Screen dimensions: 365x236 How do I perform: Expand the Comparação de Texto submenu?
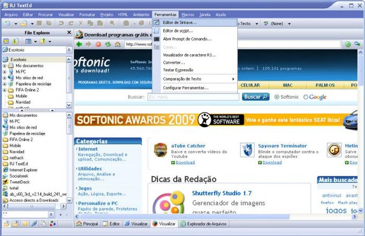point(195,79)
